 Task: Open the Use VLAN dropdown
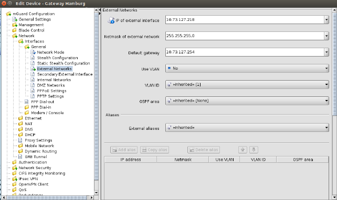pyautogui.click(x=247, y=69)
